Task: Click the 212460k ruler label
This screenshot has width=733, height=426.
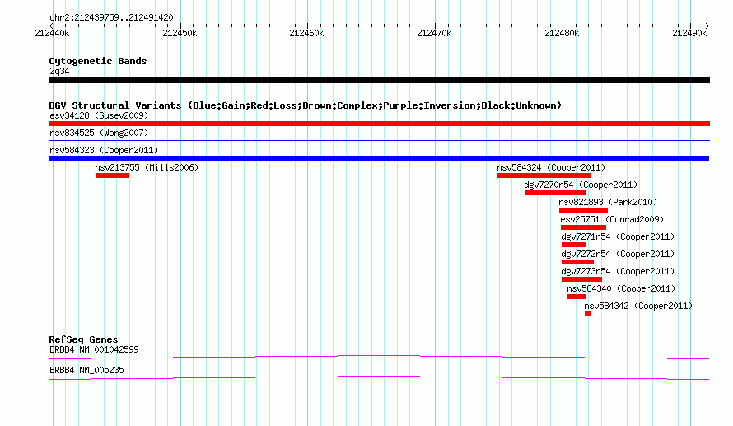Action: click(x=306, y=33)
